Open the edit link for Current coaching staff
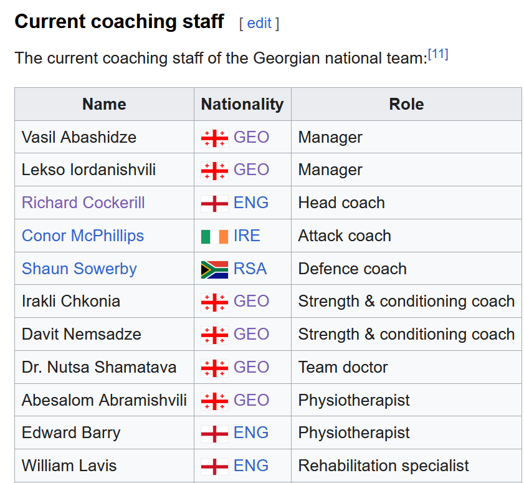This screenshot has height=483, width=524. (x=259, y=24)
